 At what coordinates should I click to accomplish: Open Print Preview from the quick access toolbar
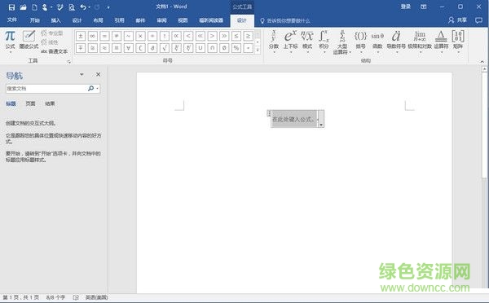click(x=72, y=7)
